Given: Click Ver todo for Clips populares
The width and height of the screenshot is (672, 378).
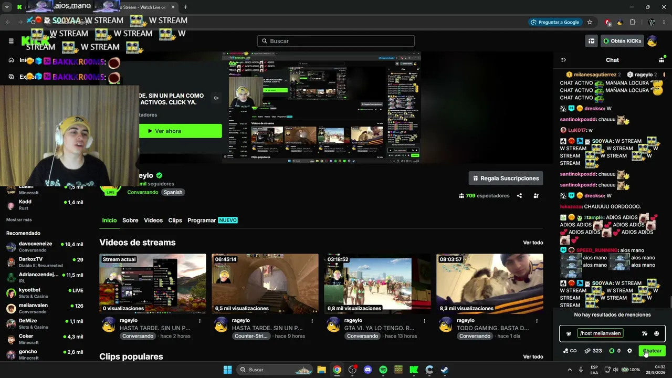Looking at the screenshot, I should click(x=533, y=356).
